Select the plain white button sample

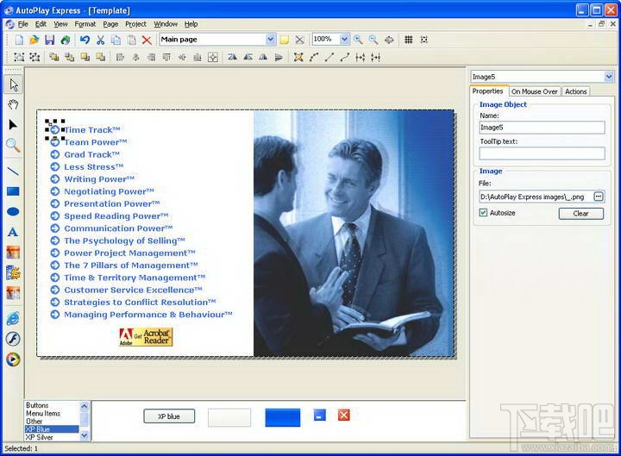tap(229, 417)
